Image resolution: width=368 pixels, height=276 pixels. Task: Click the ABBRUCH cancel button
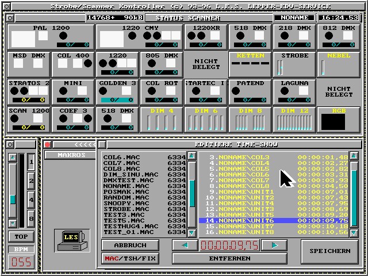tap(131, 246)
